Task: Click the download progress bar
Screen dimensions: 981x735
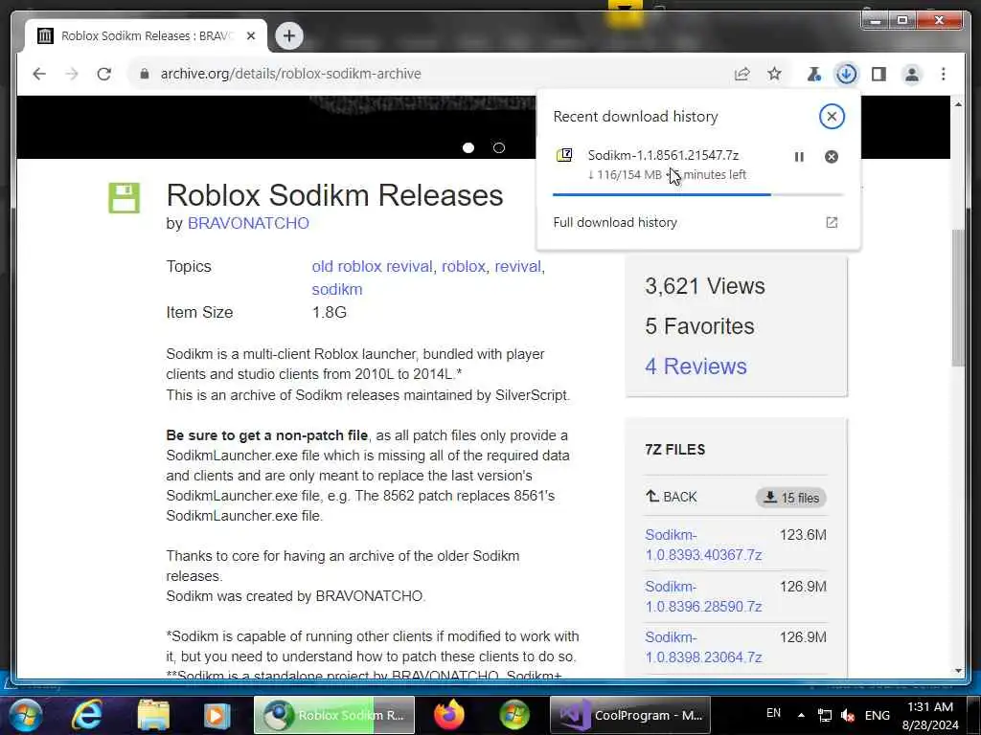Action: (698, 195)
